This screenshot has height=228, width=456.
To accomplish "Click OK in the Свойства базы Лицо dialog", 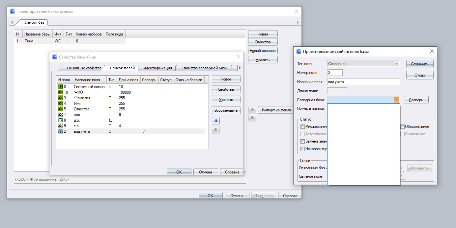I will 179,171.
